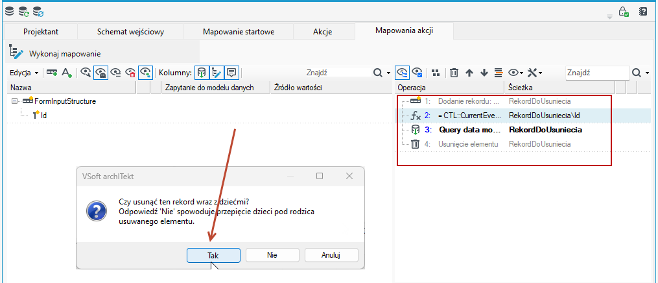Click the trash delete icon in right toolbar
Viewport: 658px width, 283px height.
pyautogui.click(x=454, y=73)
